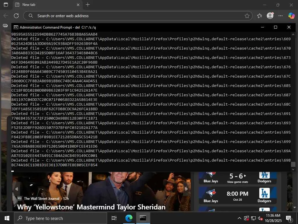298x224 pixels.
Task: Restore down the Edge browser window
Action: click(x=278, y=5)
